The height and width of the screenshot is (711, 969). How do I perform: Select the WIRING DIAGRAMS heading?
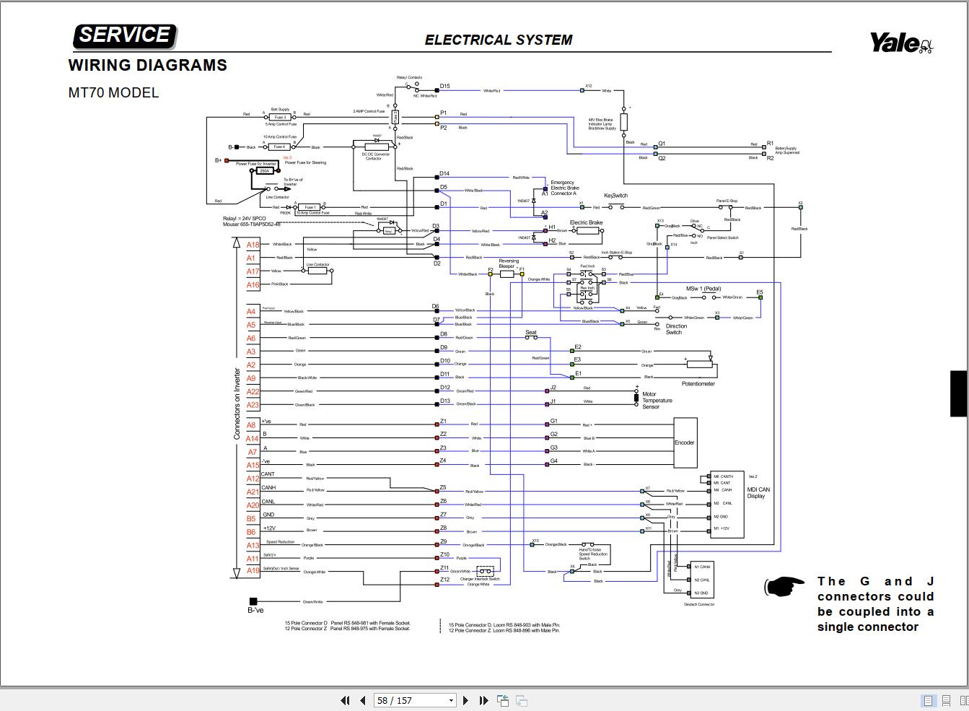[147, 65]
